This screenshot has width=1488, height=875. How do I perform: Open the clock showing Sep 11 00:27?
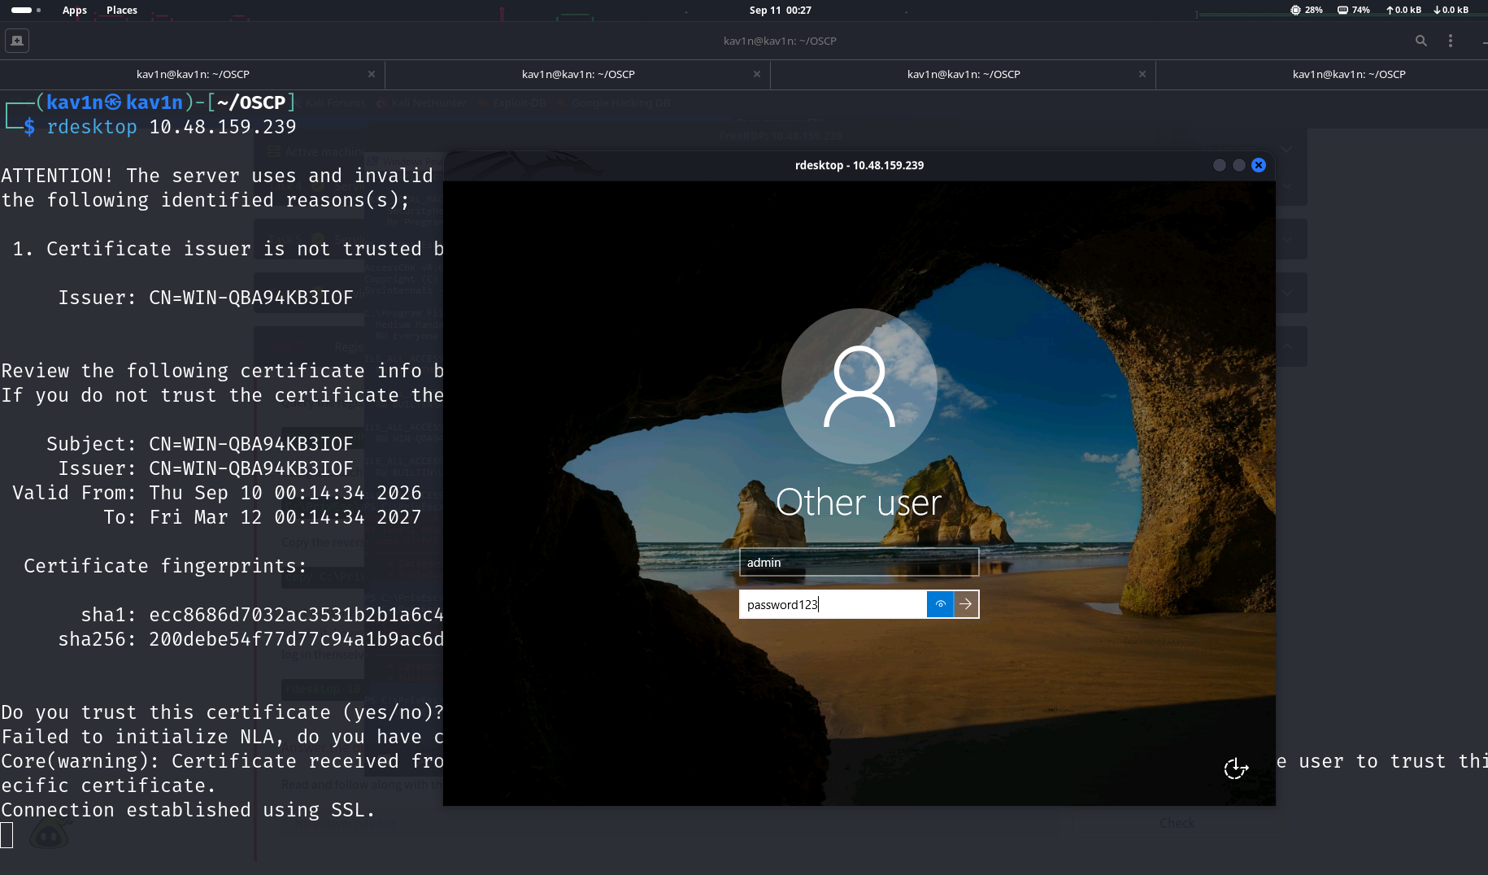(x=781, y=11)
